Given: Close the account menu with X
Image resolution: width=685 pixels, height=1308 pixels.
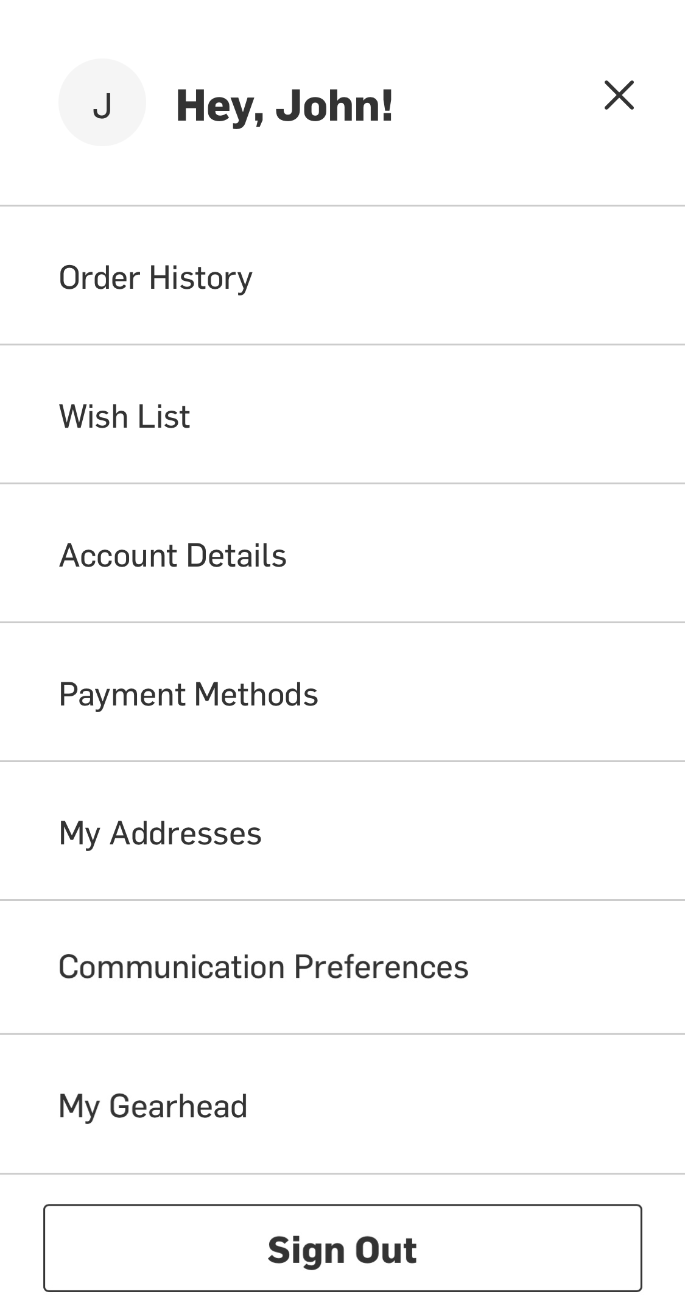Looking at the screenshot, I should tap(619, 96).
